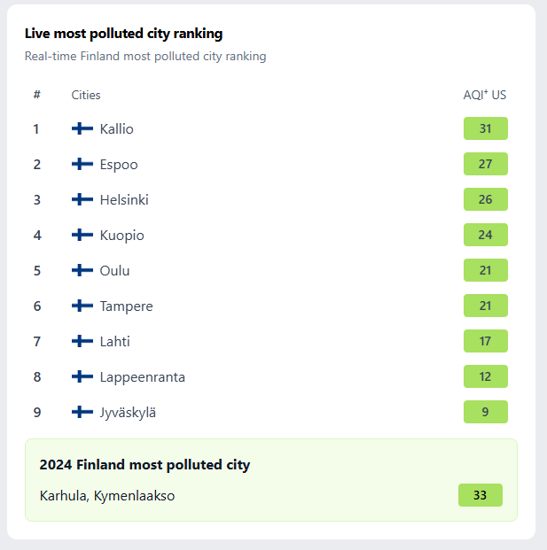Click the flag icon beside Helsinki
This screenshot has height=550, width=547.
click(82, 200)
